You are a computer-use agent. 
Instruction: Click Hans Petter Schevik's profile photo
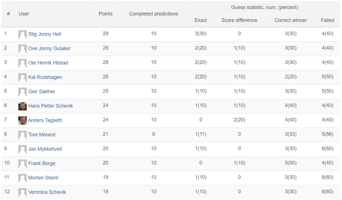(x=22, y=106)
